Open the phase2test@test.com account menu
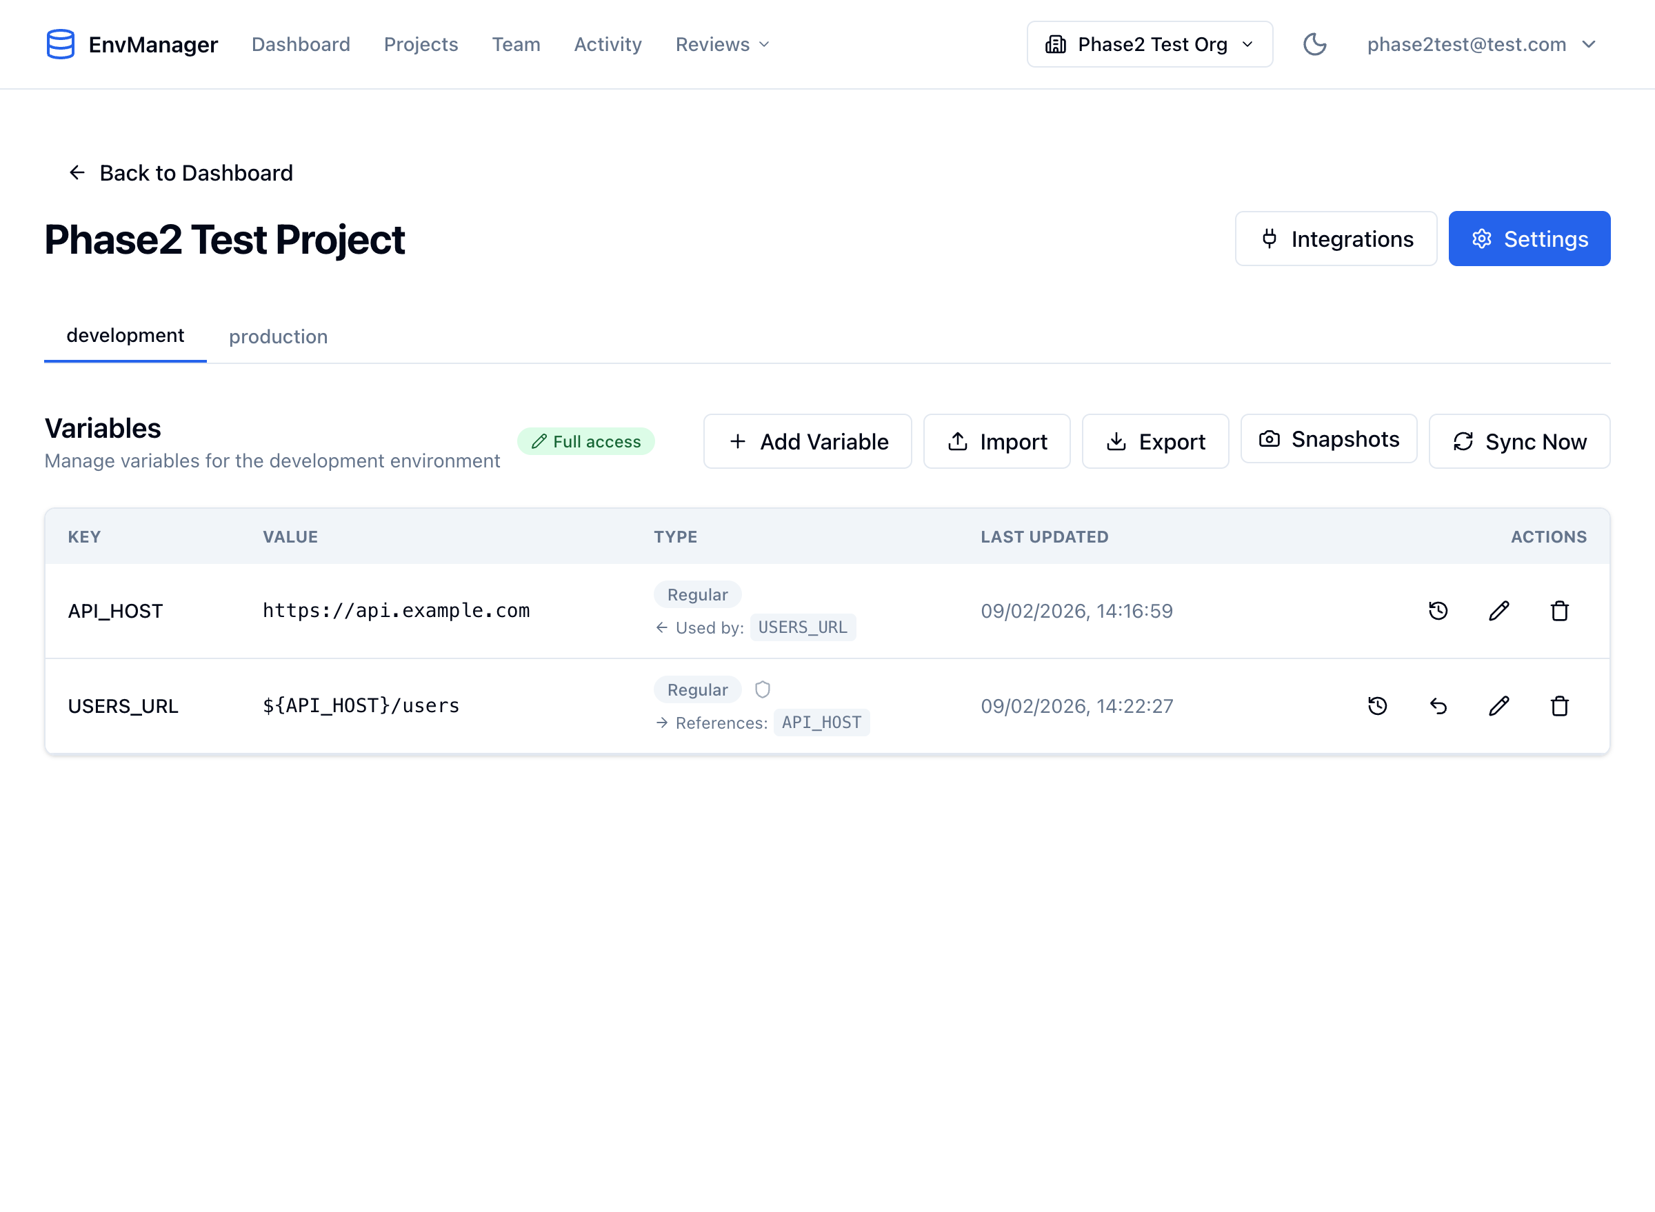Image resolution: width=1655 pixels, height=1212 pixels. [1481, 44]
